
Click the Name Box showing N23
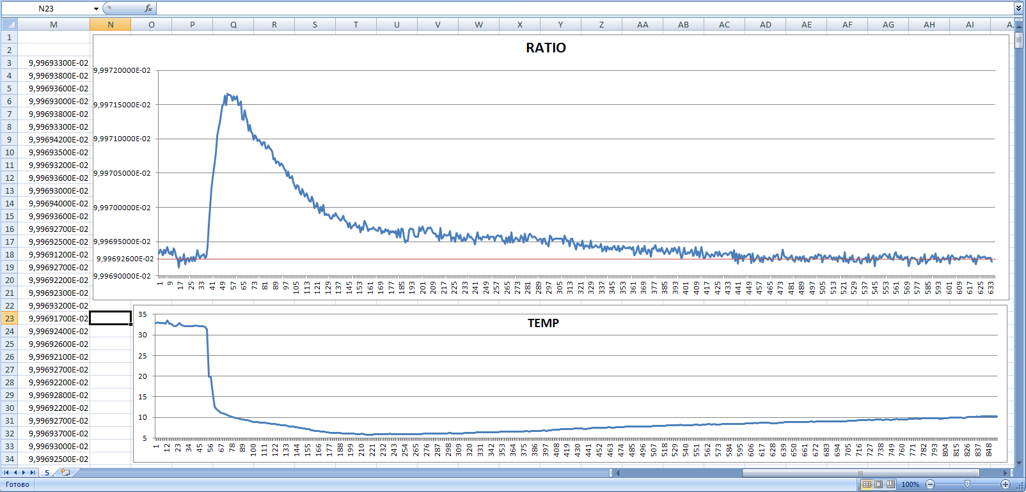46,8
